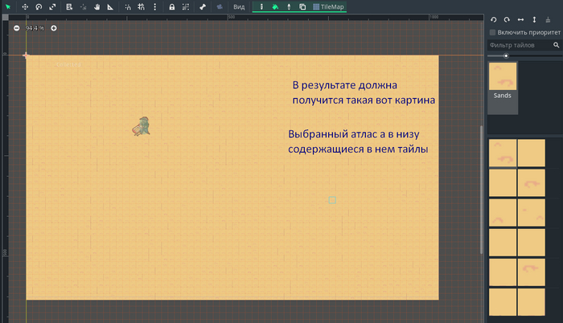Zoom out with the minus button
The image size is (563, 323).
pyautogui.click(x=16, y=28)
